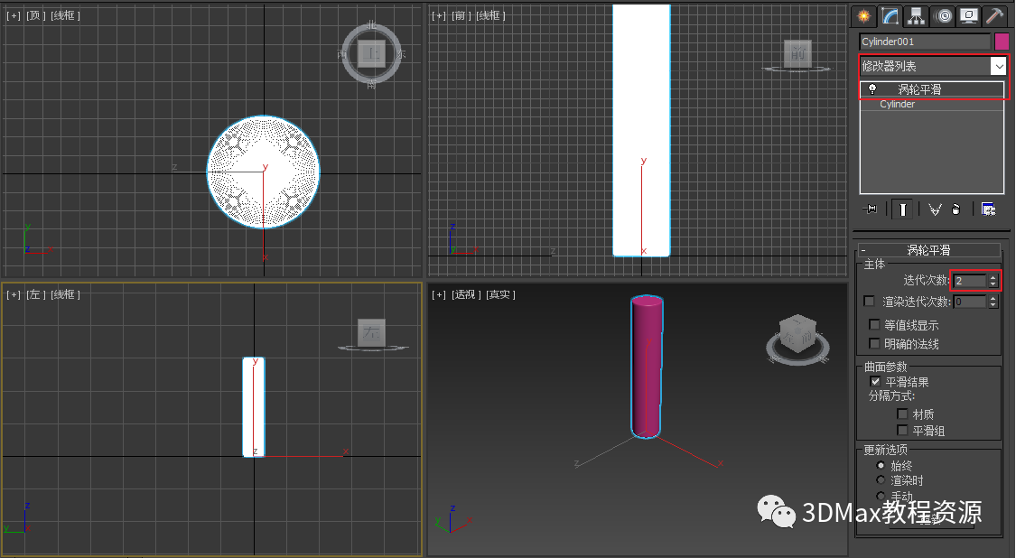Click the ViewCube in the front viewport

pyautogui.click(x=797, y=55)
